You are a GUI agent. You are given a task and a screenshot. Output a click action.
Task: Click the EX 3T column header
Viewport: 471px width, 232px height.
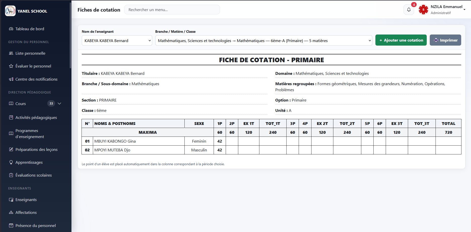coord(397,123)
